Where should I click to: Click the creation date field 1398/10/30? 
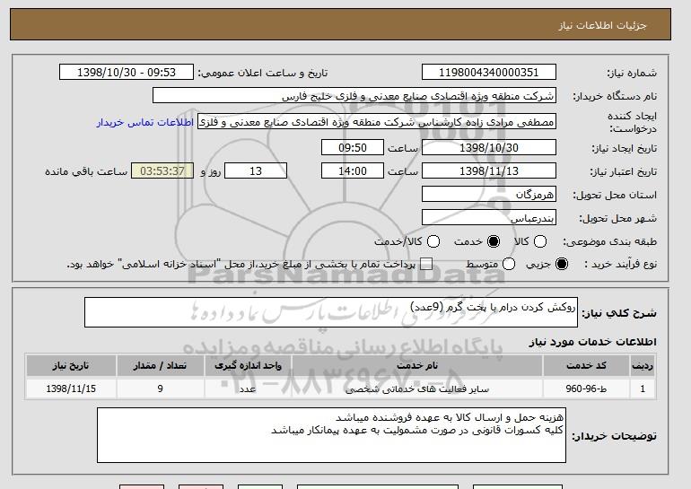click(x=489, y=147)
